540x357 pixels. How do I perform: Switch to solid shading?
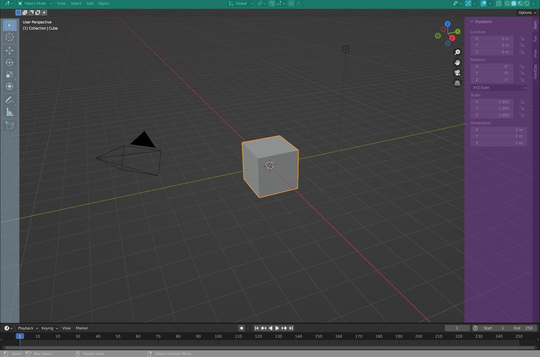pos(514,4)
